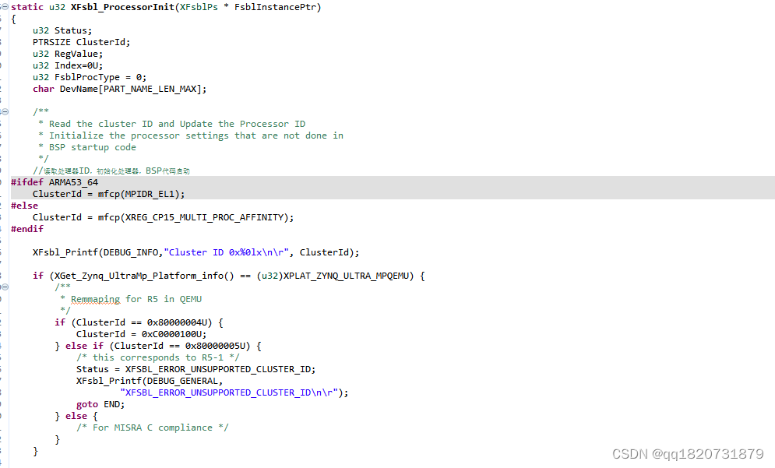
Task: Click the 'u32 FsblProcType = 0;' line
Action: click(x=90, y=78)
